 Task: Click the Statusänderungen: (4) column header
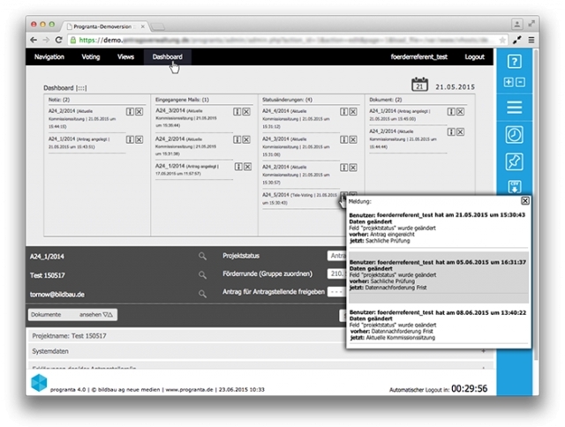pos(287,100)
